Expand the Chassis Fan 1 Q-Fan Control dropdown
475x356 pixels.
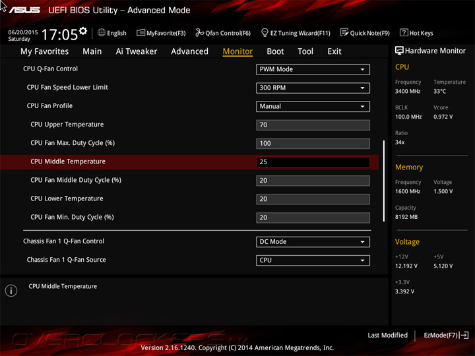click(x=313, y=241)
